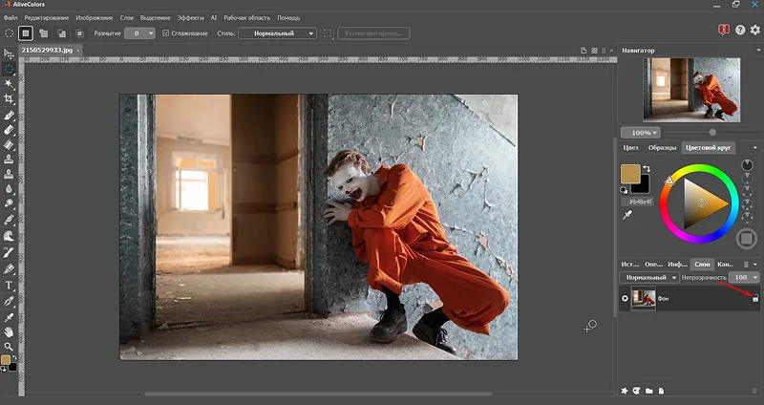
Task: Toggle the Сглаживание checkbox
Action: pos(165,33)
